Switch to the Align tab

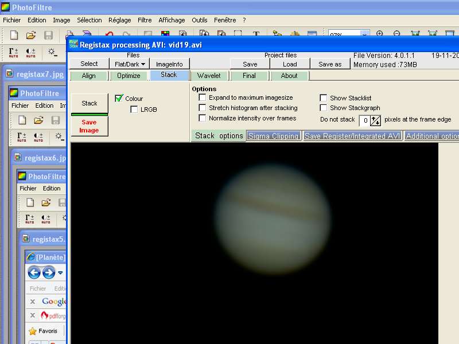click(89, 76)
